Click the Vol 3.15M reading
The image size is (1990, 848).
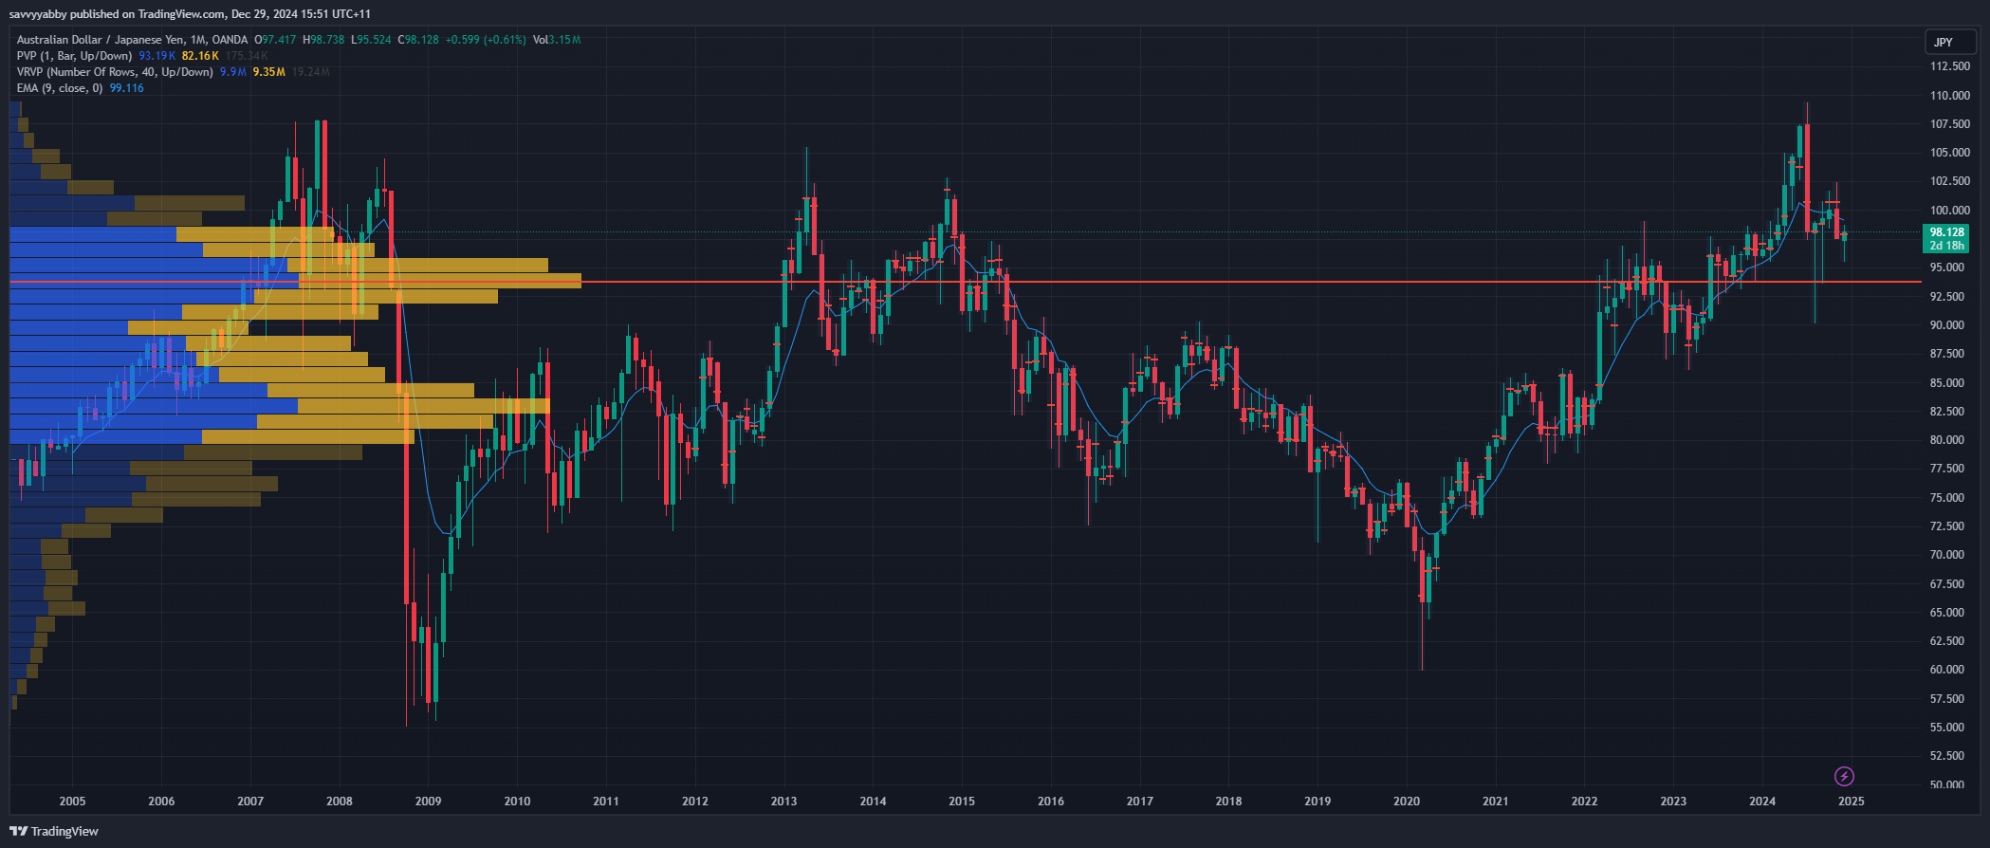tap(557, 40)
